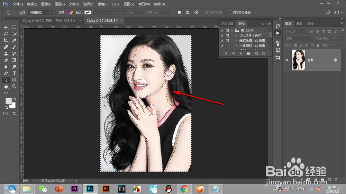Screen dimensions: 346x194
Task: Select the Hand tool
Action: pyautogui.click(x=6, y=86)
